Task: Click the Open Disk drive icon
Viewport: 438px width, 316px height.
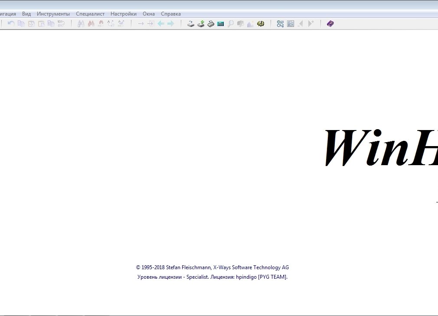Action: (x=191, y=24)
